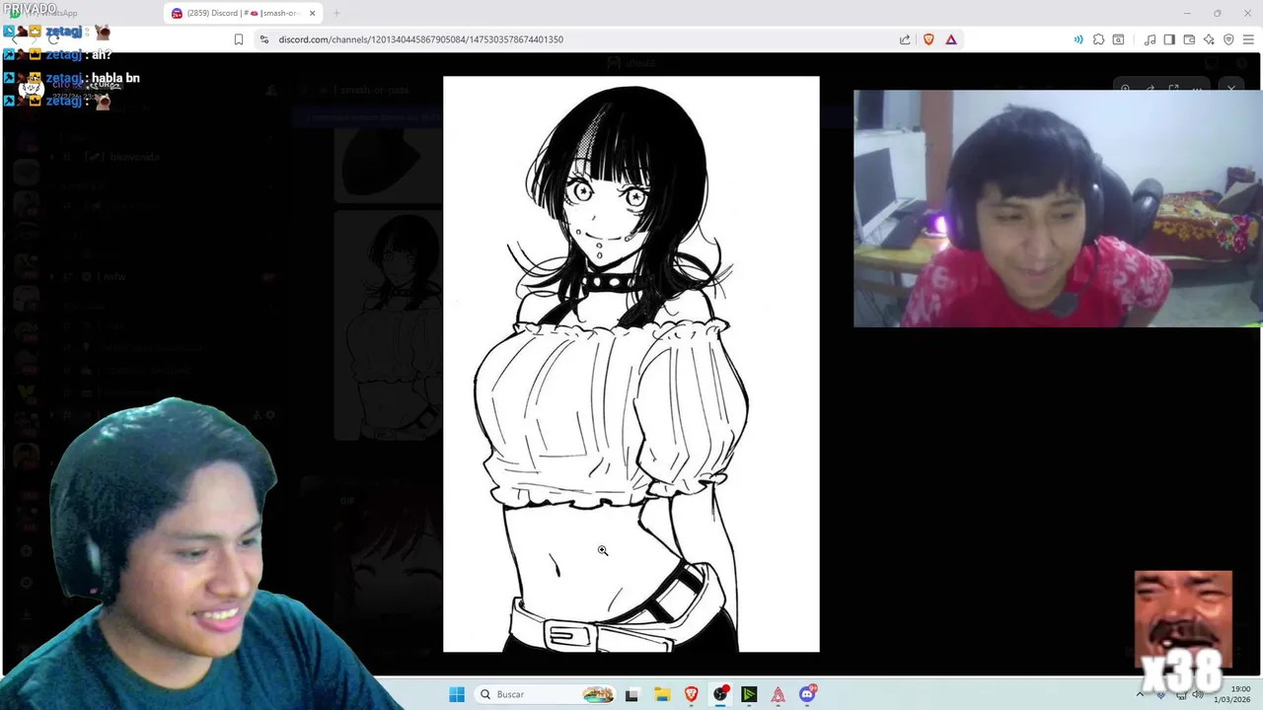Open the Brave main hamburger menu

[x=1248, y=39]
